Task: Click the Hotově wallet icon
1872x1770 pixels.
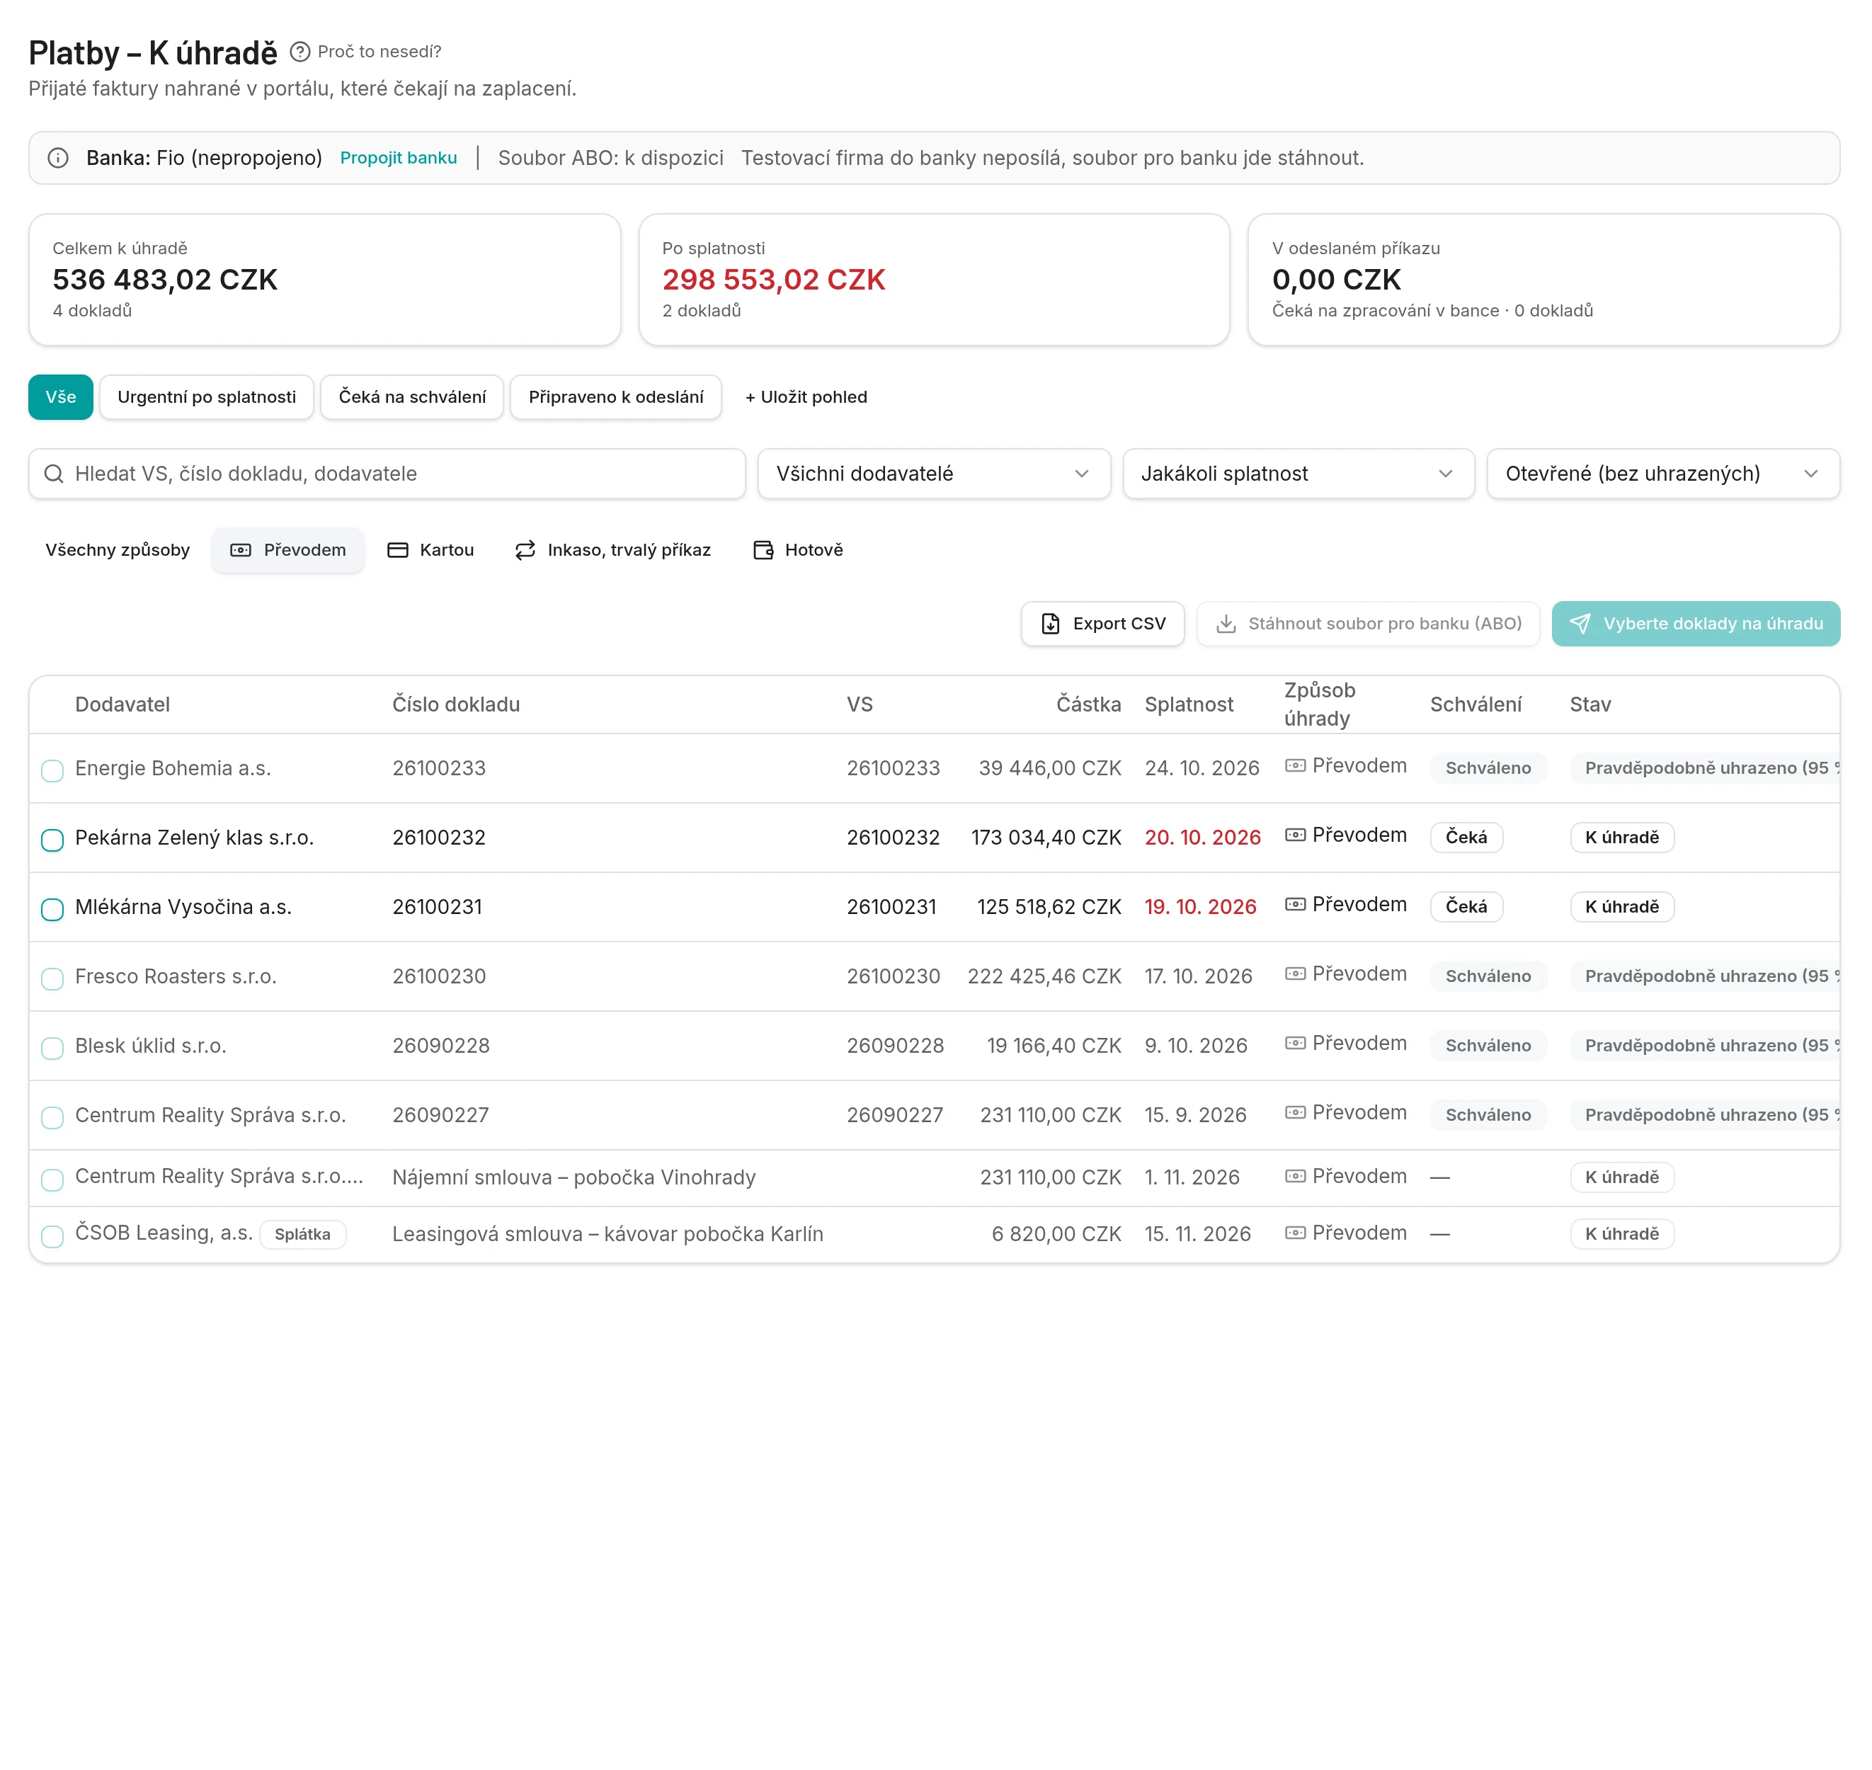Action: (x=763, y=550)
